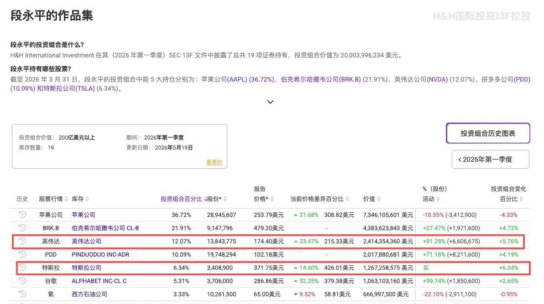The height and width of the screenshot is (304, 544).
Task: Sort by 股票行情 column arrows
Action: (x=66, y=199)
